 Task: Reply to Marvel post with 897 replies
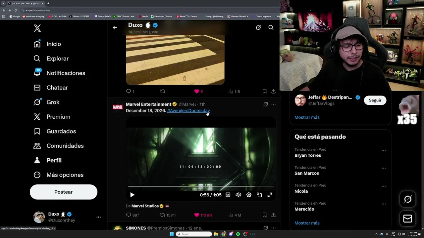(x=132, y=215)
